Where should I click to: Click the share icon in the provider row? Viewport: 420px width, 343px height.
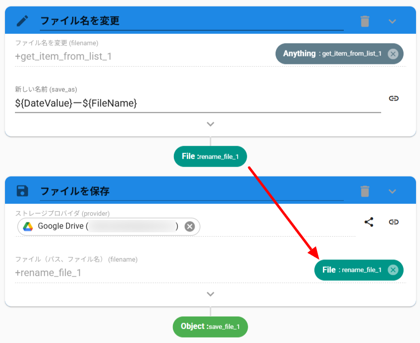pyautogui.click(x=369, y=222)
